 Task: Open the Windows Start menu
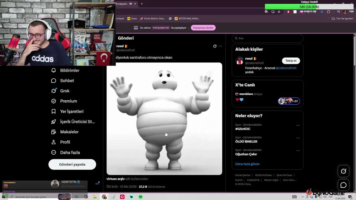pos(4,197)
